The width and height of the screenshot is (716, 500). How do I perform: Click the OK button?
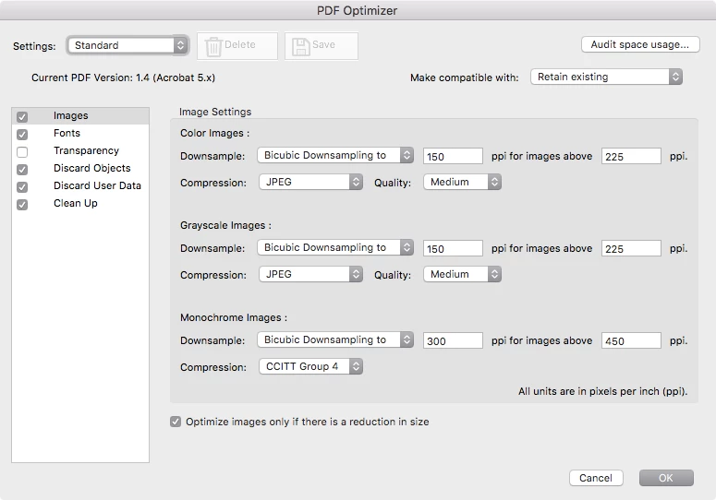tap(666, 478)
